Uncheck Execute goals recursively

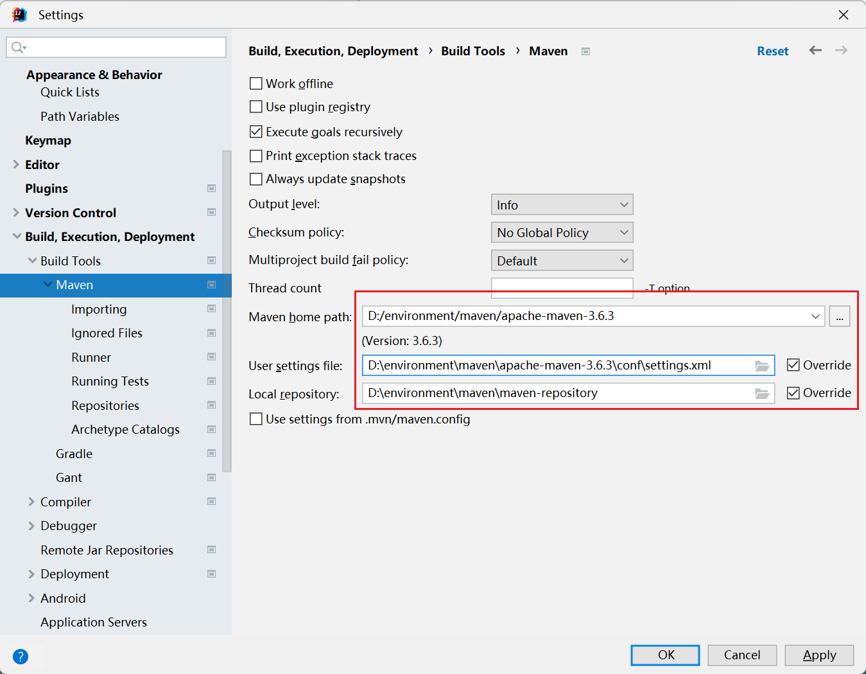tap(255, 132)
